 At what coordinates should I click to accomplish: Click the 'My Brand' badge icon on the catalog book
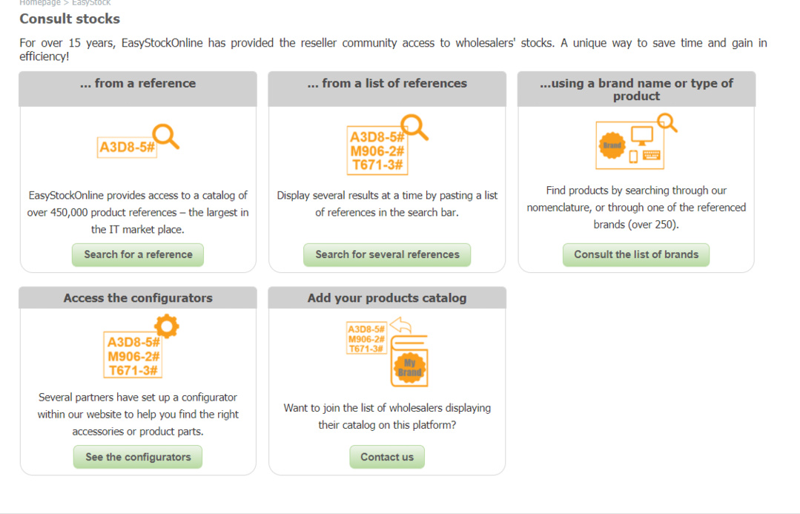tap(409, 366)
